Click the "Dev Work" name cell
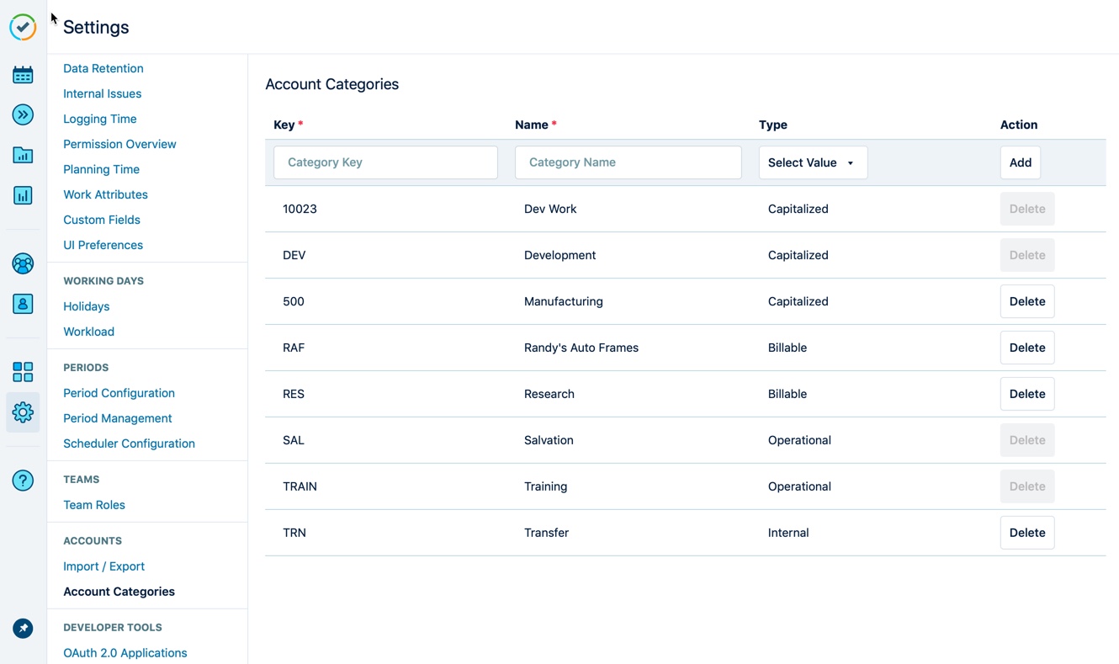This screenshot has width=1119, height=664. tap(550, 209)
